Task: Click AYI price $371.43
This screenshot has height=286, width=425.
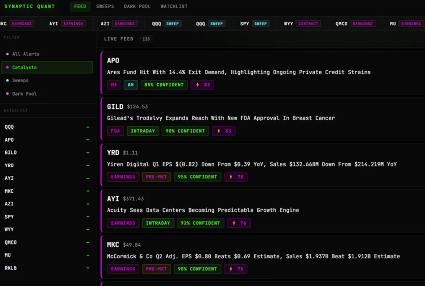Action: click(133, 199)
